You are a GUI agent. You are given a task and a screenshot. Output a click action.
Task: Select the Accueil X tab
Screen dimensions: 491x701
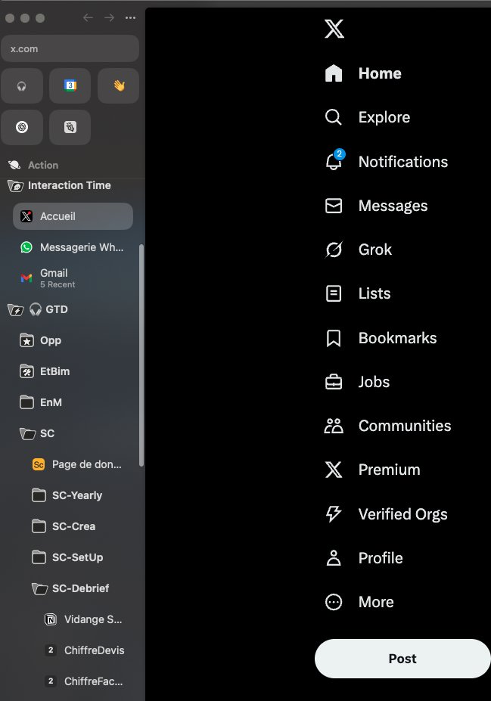[x=73, y=216]
